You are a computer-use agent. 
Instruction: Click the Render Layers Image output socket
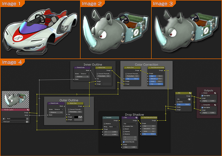(30, 113)
